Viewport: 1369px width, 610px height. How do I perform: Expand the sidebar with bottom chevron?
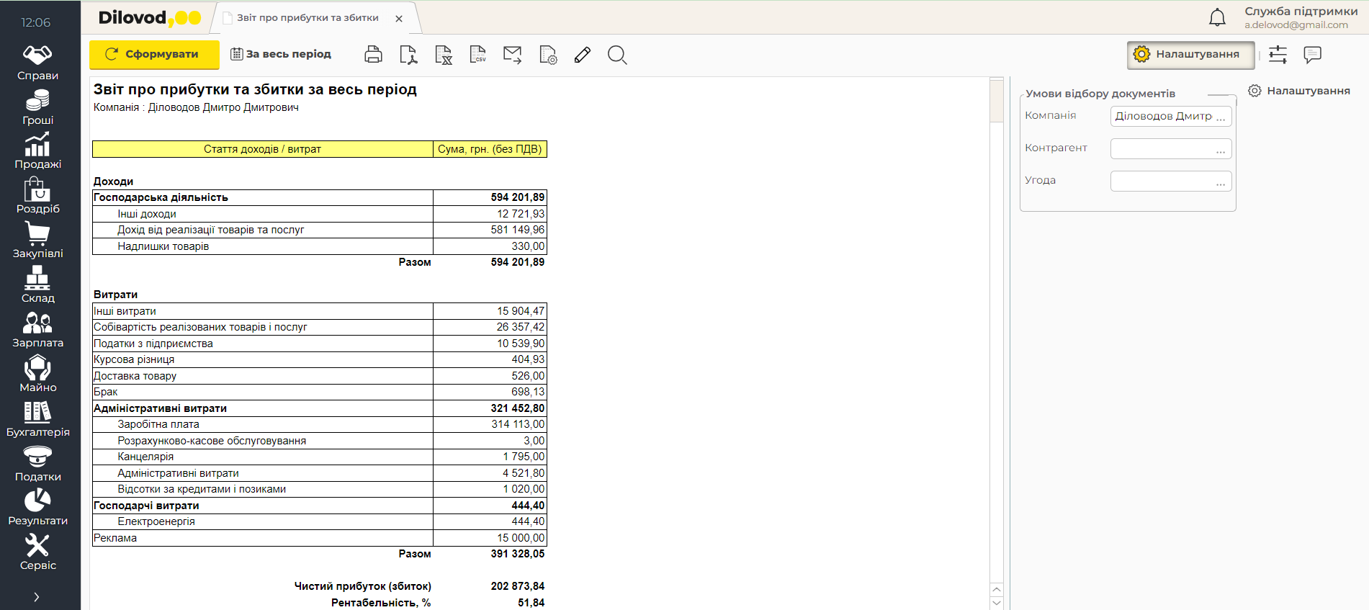tap(37, 596)
